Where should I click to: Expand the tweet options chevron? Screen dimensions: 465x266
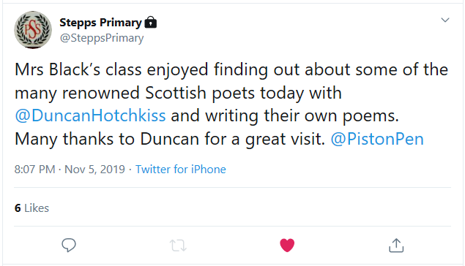click(x=444, y=20)
